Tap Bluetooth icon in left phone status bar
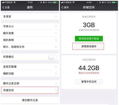The height and width of the screenshot is (105, 119). pyautogui.click(x=46, y=2)
